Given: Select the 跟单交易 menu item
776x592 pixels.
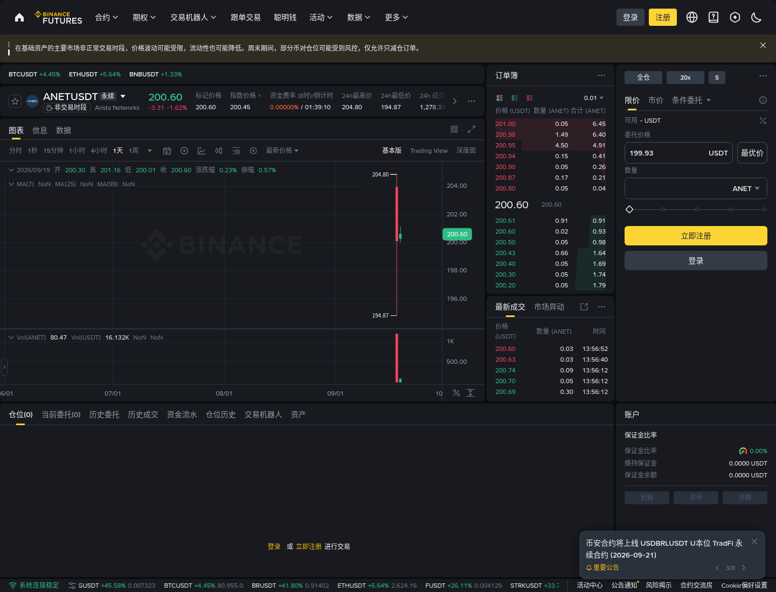Looking at the screenshot, I should coord(246,17).
